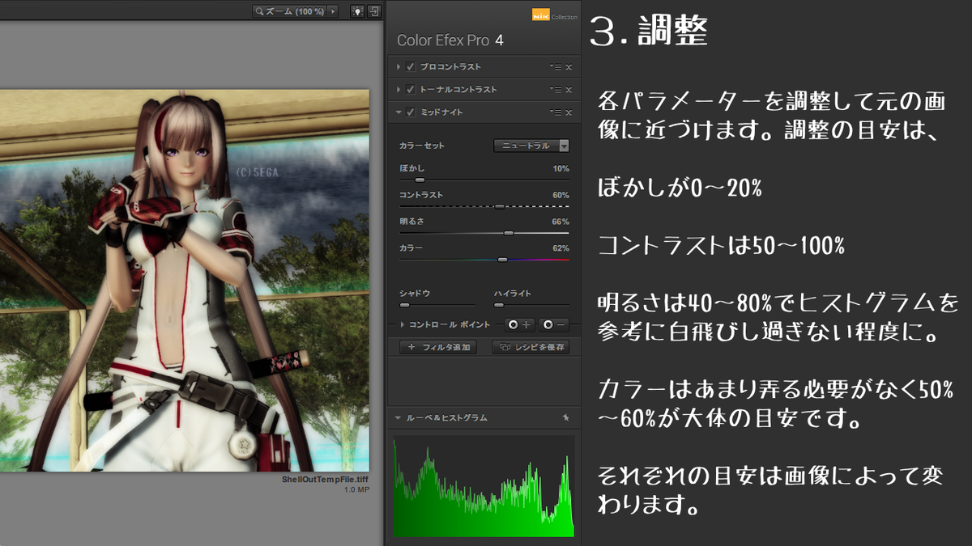Uncheck the トーナルコントラスト filter checkbox
The width and height of the screenshot is (972, 546).
point(411,89)
